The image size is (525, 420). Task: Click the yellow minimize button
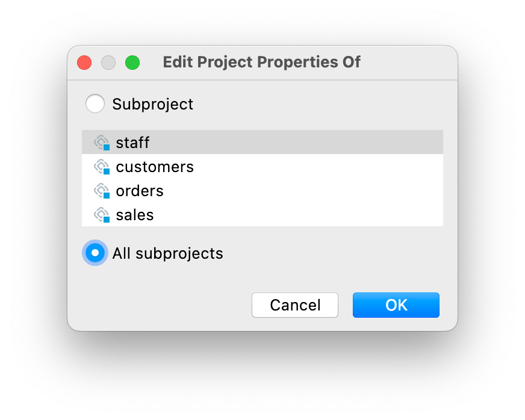point(108,62)
